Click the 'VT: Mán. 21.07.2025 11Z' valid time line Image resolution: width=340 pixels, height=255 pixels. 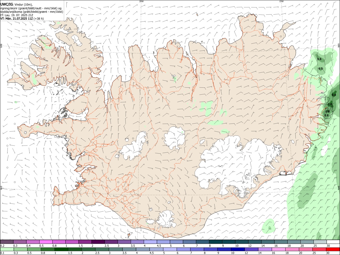16,19
